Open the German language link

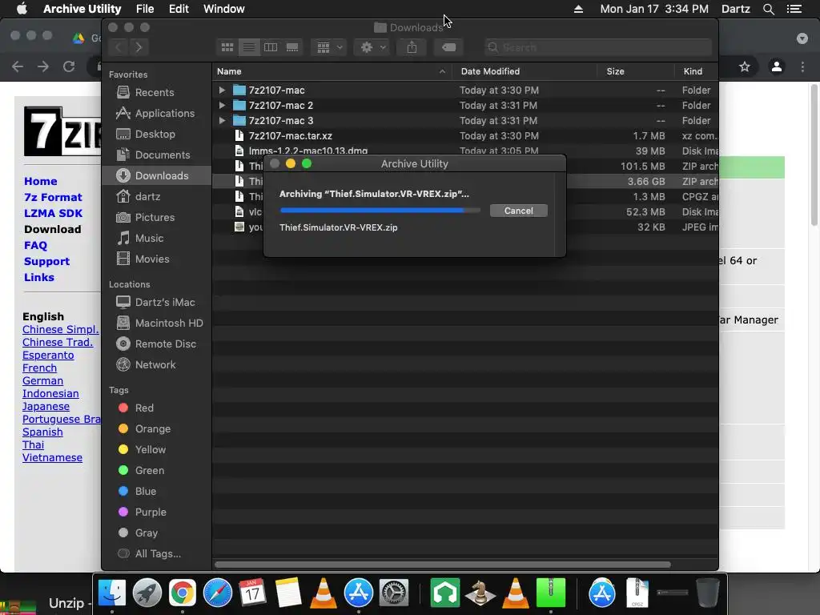(x=42, y=380)
